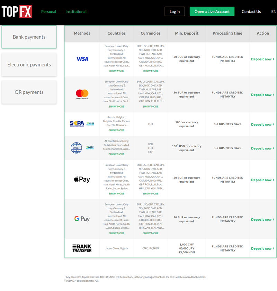The image size is (277, 291).
Task: Click the Min. Deposit column header
Action: coord(187,33)
